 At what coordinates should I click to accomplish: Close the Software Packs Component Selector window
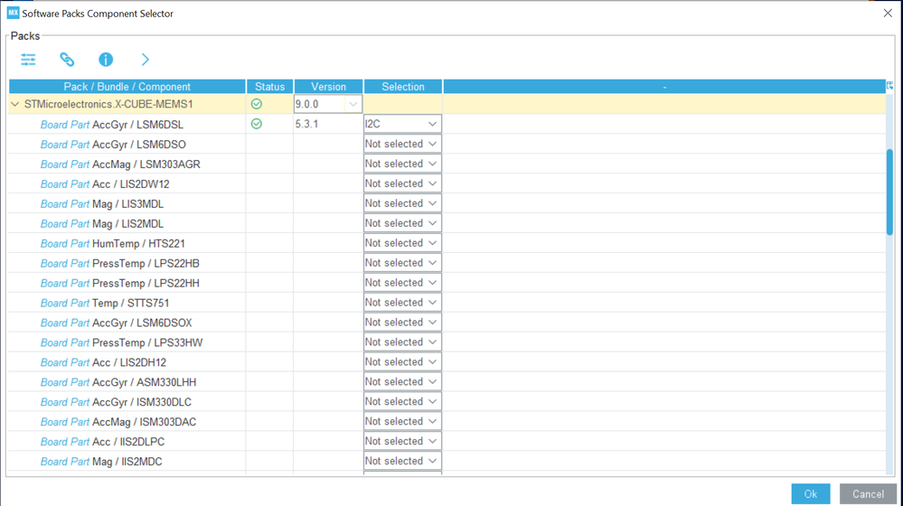(888, 13)
